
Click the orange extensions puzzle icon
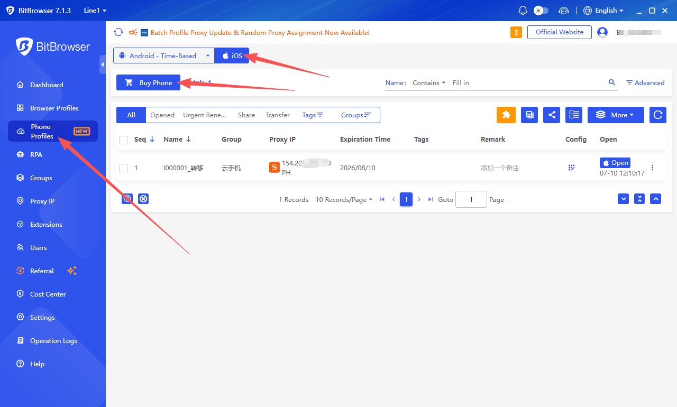coord(506,115)
